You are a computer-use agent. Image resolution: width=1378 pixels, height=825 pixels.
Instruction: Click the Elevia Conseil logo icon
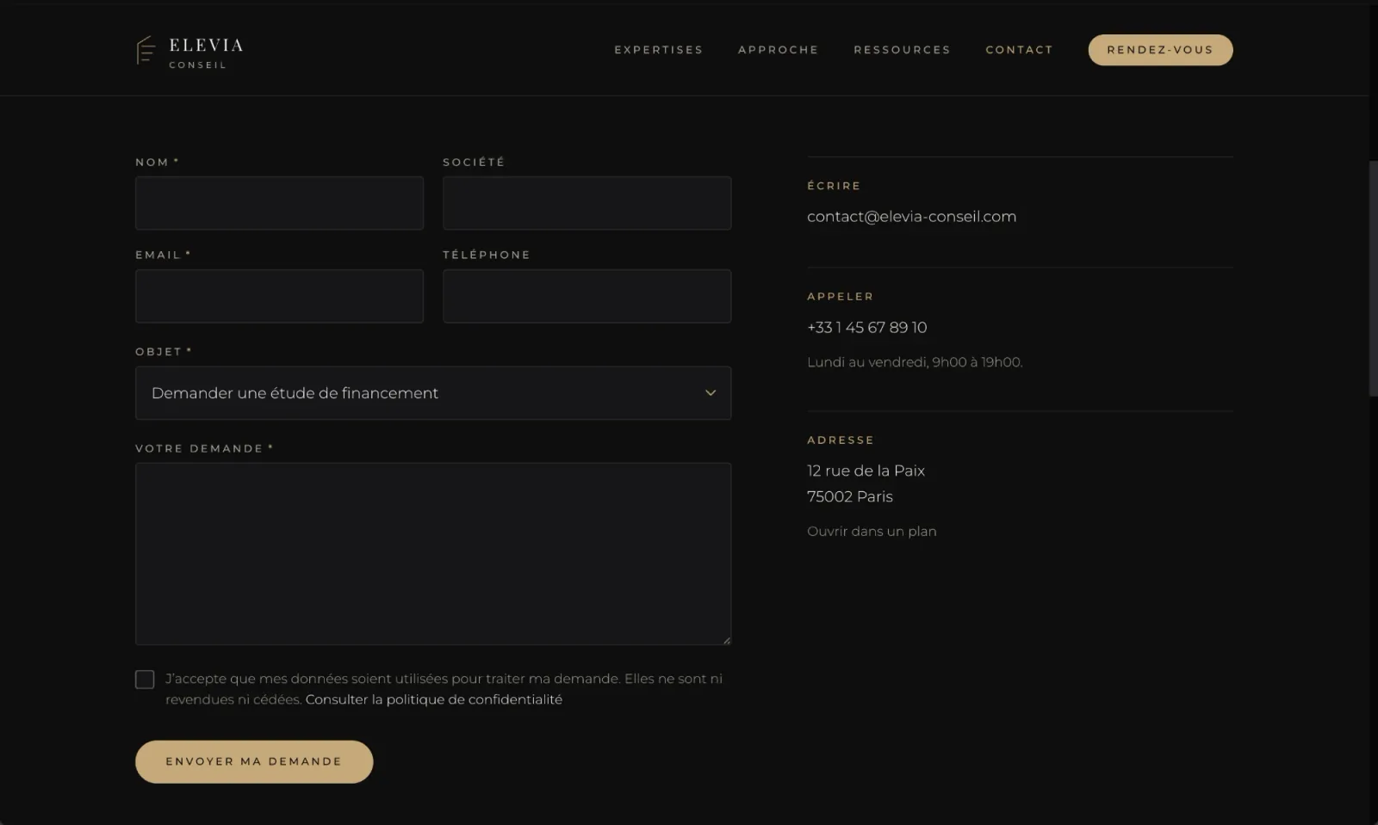click(x=146, y=50)
